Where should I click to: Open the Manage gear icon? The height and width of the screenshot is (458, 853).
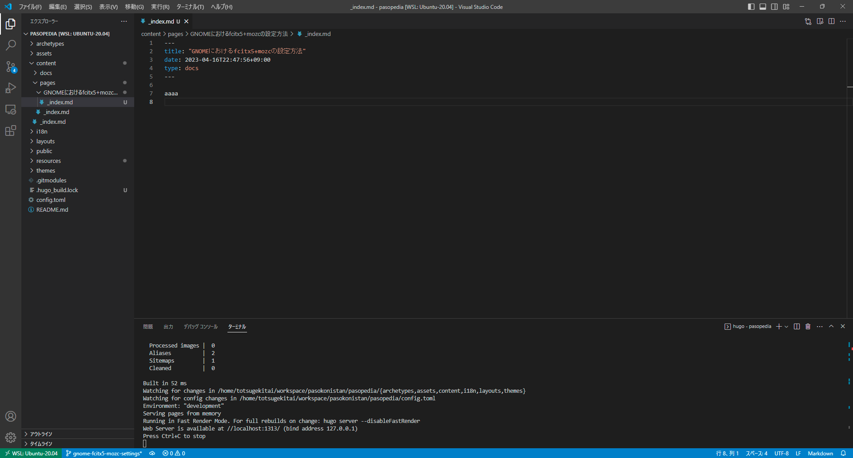pyautogui.click(x=11, y=438)
